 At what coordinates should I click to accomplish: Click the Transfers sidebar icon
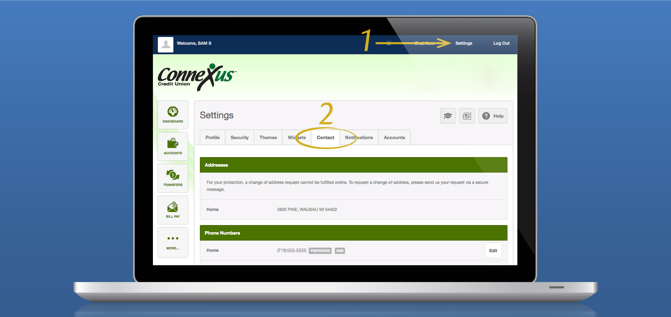click(x=173, y=178)
